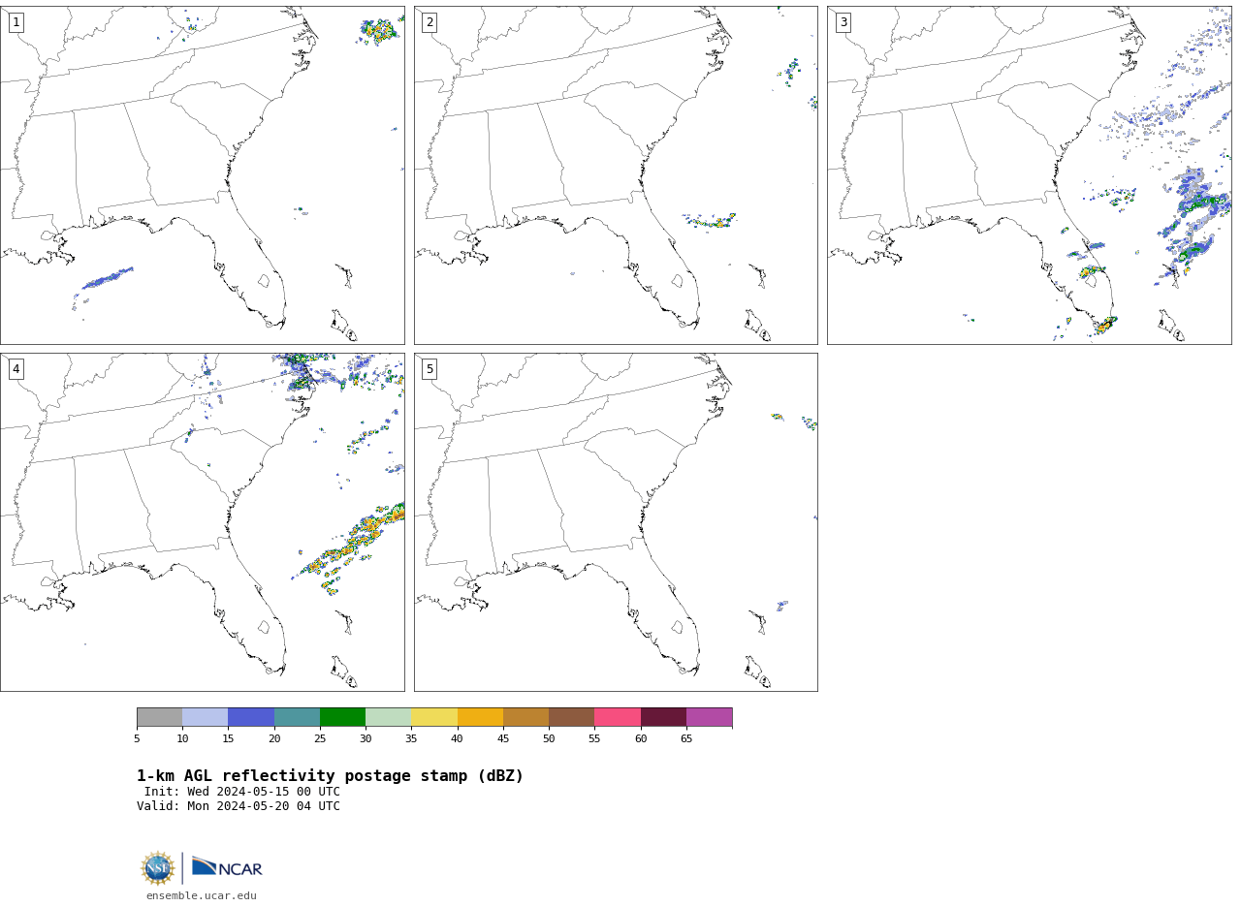Open ensemble member 2 reflectivity map
Image resolution: width=1241 pixels, height=907 pixels.
pos(616,175)
